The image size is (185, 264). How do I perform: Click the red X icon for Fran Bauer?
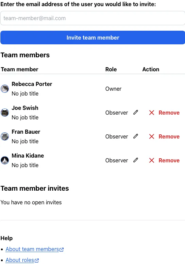click(152, 136)
